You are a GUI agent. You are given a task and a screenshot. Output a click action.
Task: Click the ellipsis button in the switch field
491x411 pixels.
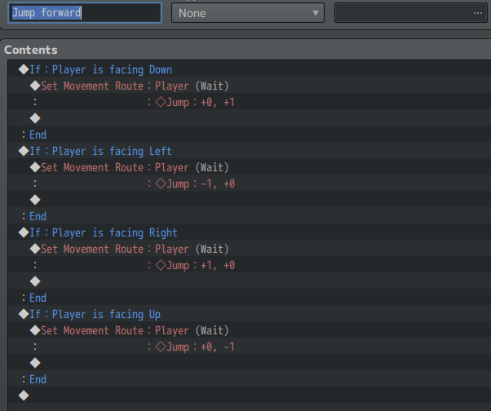477,13
